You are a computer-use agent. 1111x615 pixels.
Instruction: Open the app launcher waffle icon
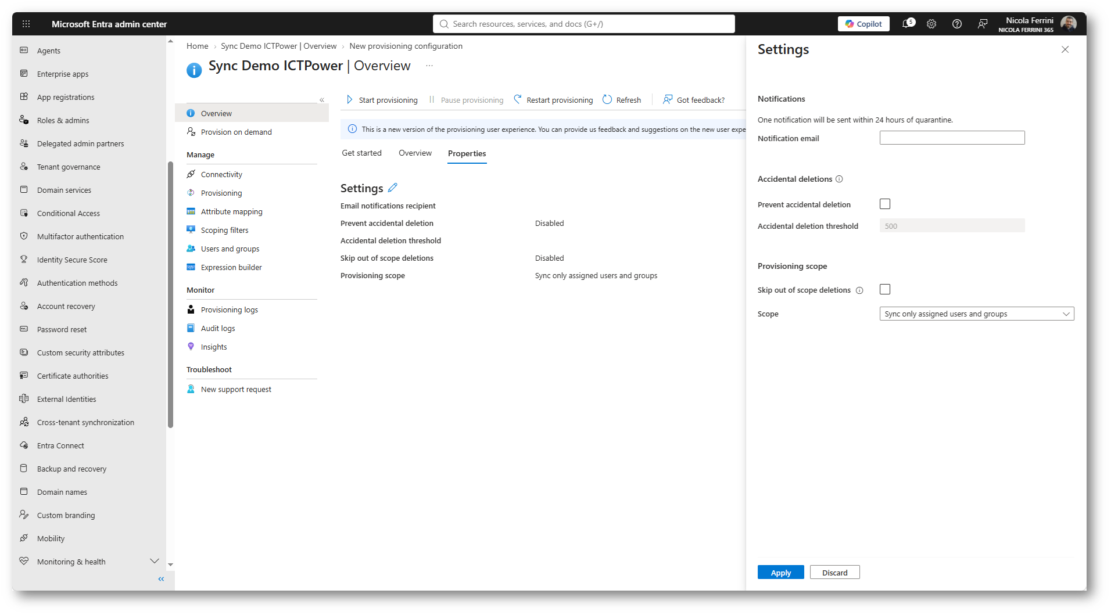tap(26, 24)
